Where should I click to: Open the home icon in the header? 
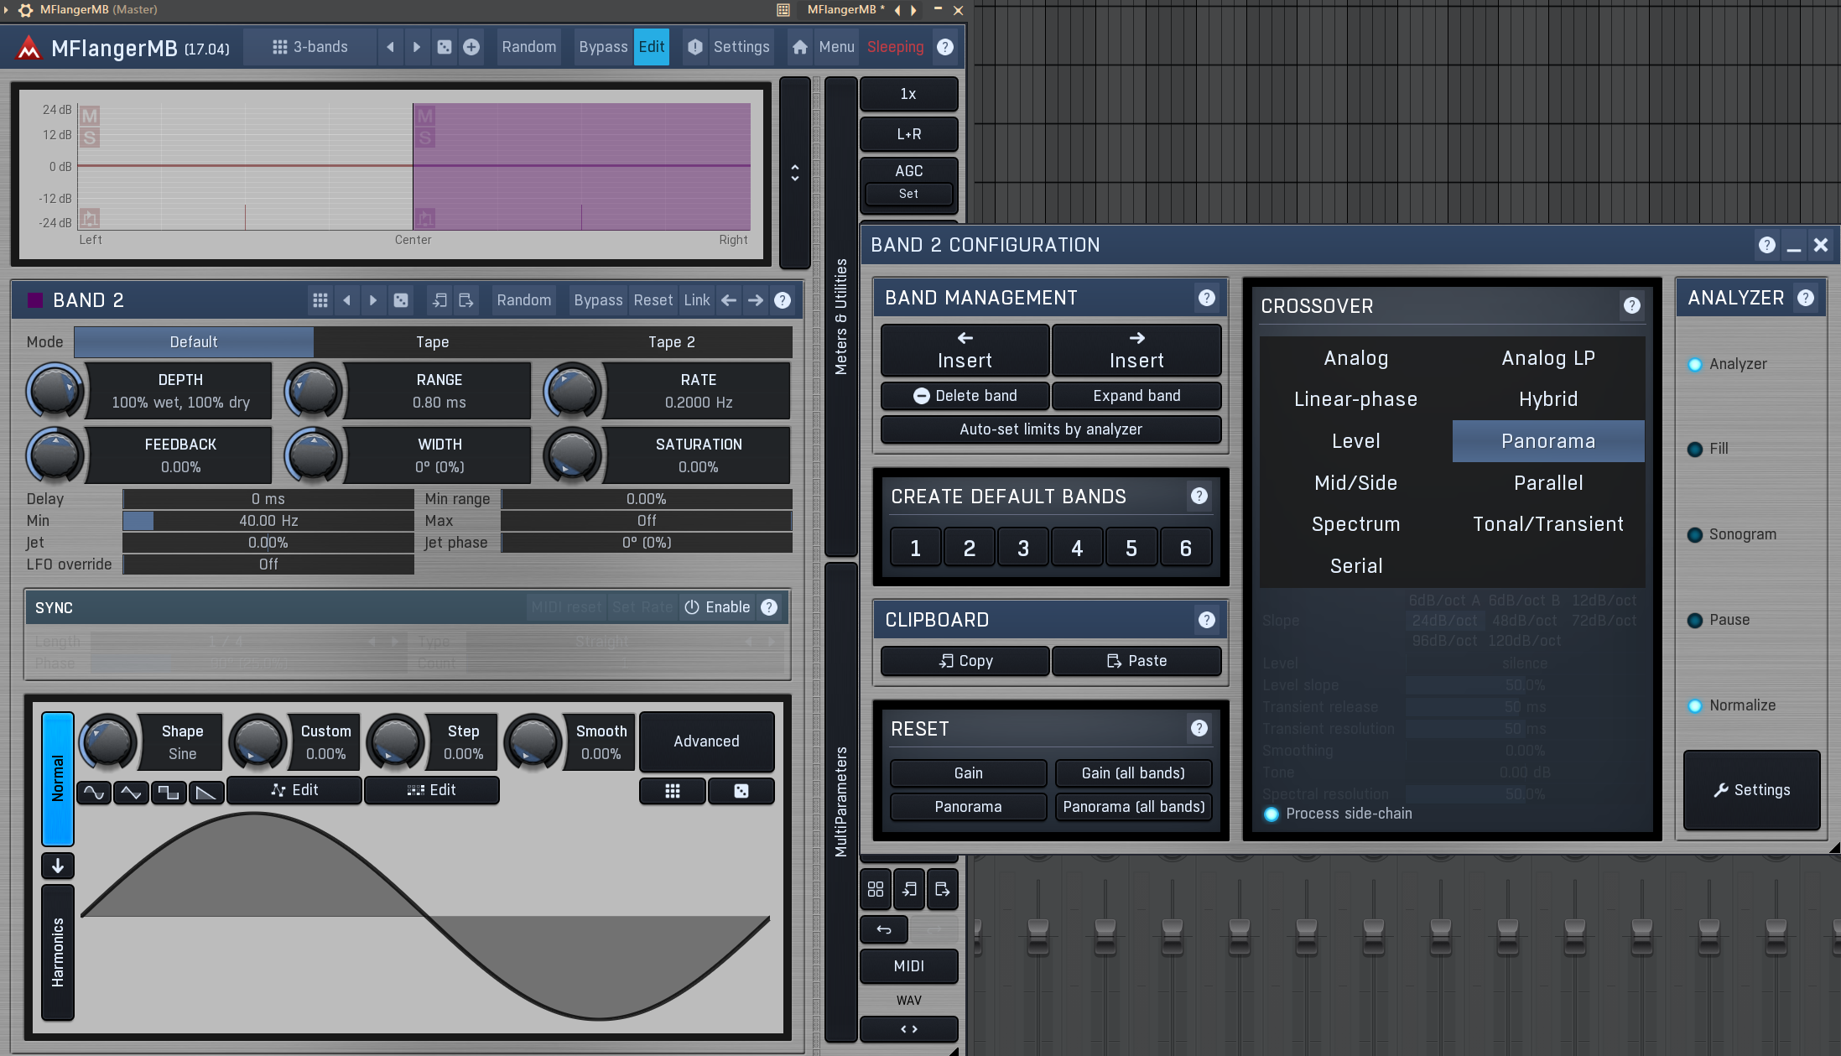(x=800, y=47)
